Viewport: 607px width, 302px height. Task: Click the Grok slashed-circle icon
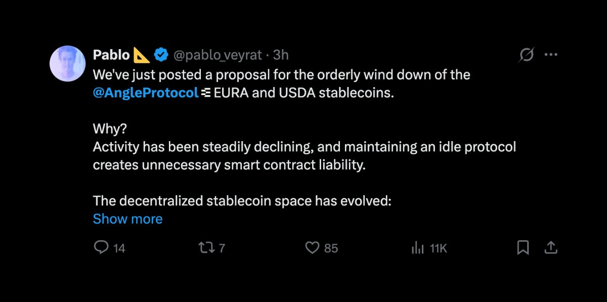point(527,55)
